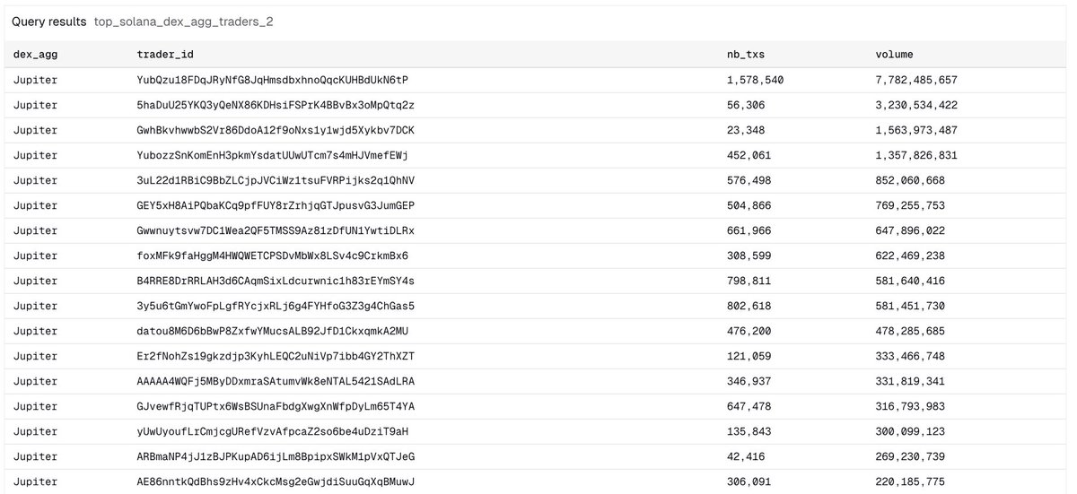Click the nb_txs value 452,061
1077x494 pixels.
[x=749, y=155]
